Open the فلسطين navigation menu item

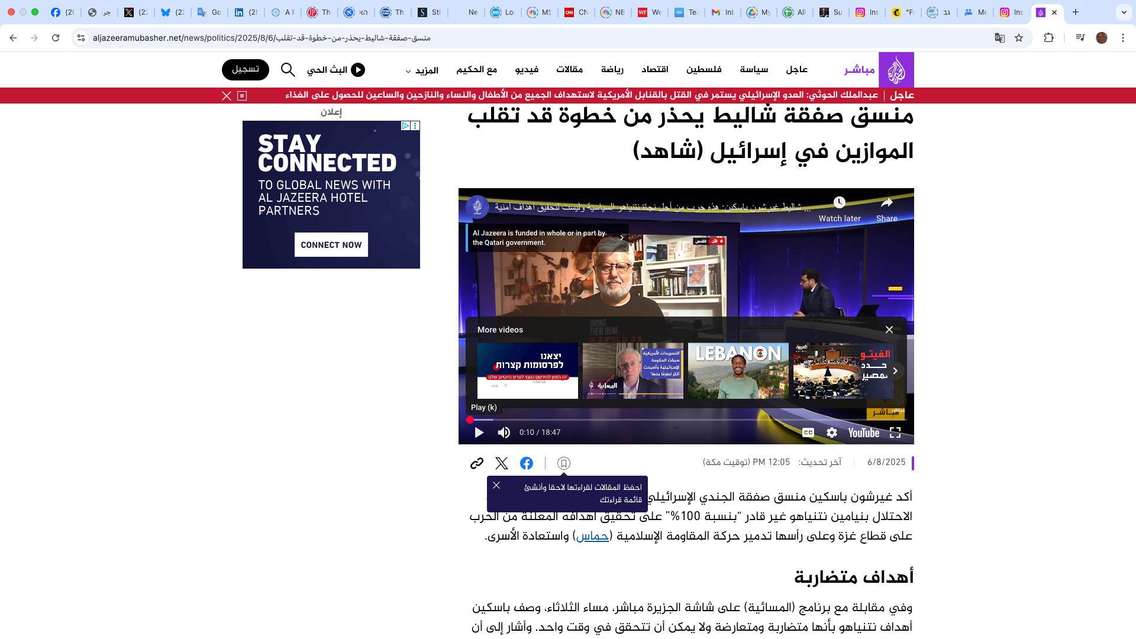click(x=703, y=70)
